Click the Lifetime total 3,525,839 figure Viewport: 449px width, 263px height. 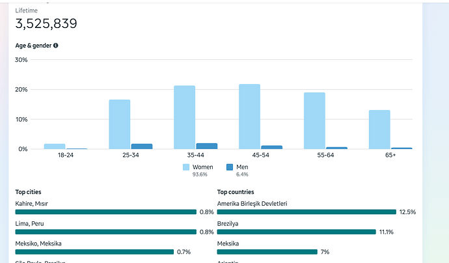coord(46,24)
